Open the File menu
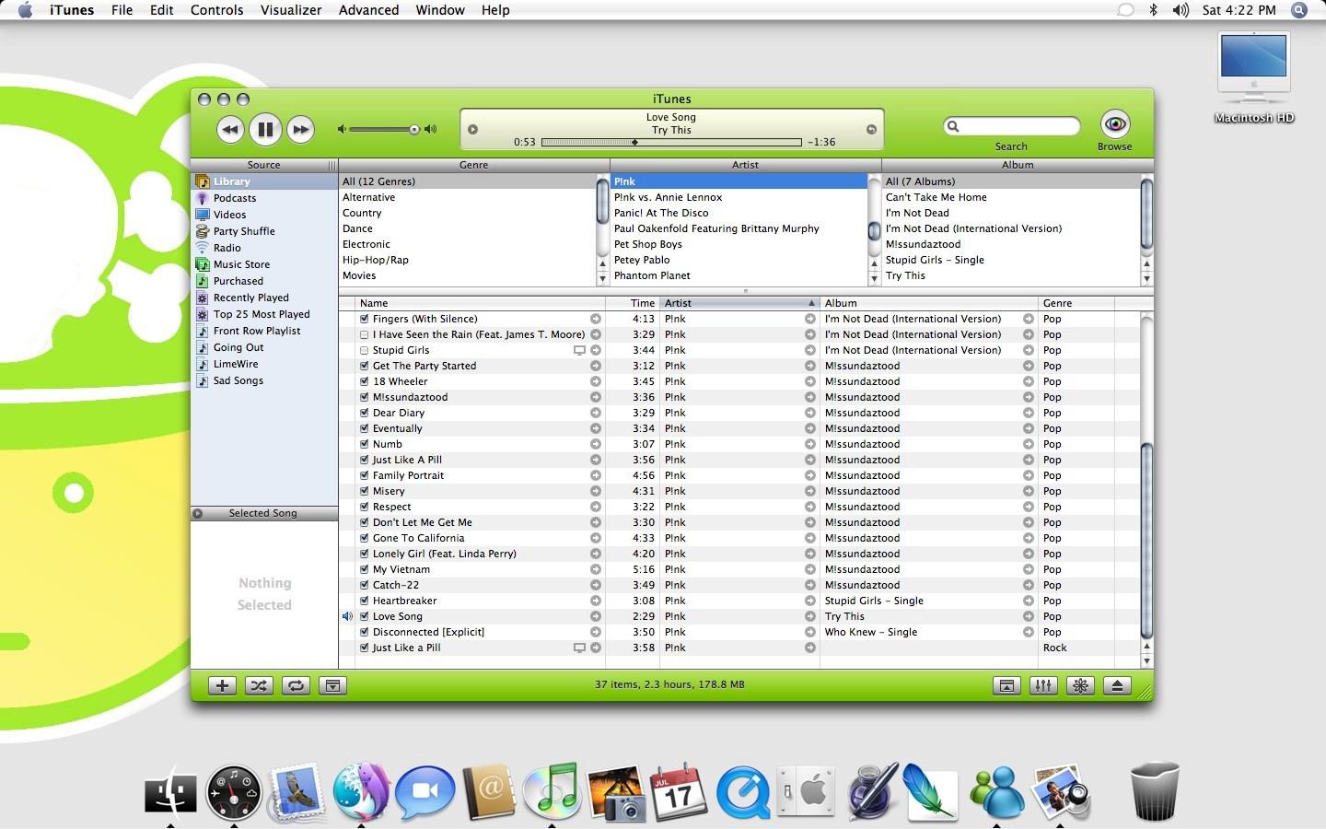1326x829 pixels. tap(122, 10)
